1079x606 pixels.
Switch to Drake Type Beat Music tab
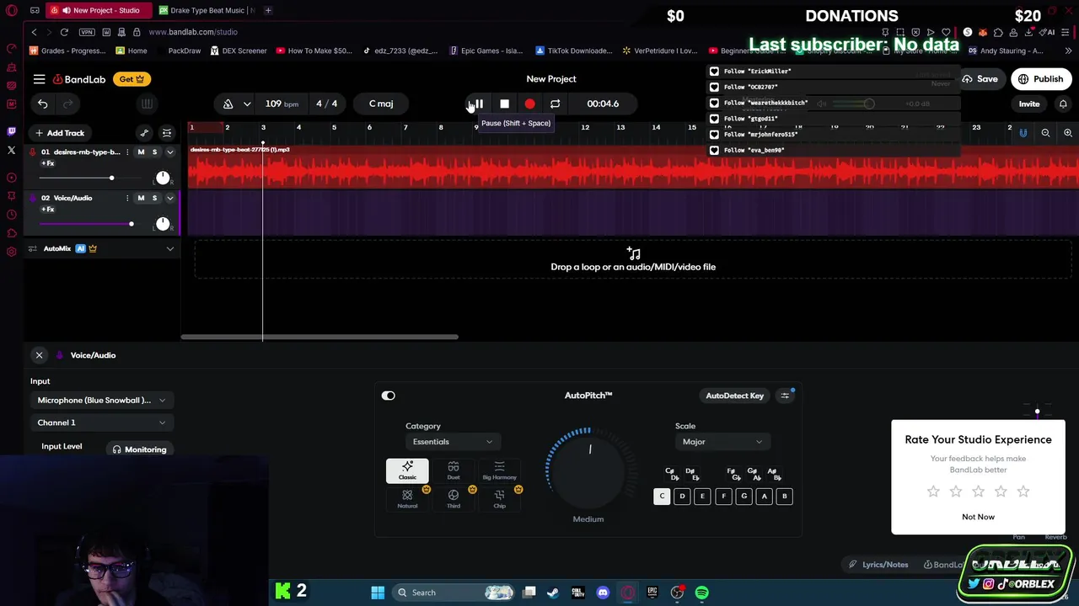(x=206, y=10)
